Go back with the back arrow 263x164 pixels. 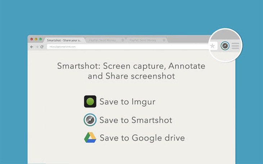pos(32,47)
